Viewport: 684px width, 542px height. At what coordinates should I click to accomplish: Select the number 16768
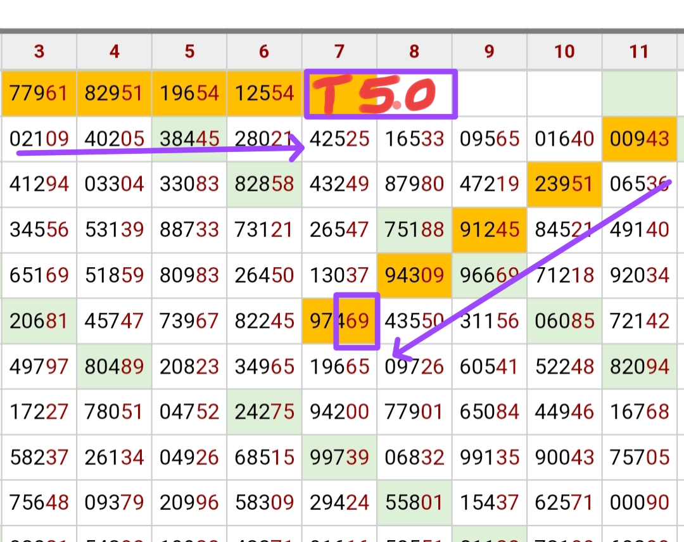click(640, 412)
